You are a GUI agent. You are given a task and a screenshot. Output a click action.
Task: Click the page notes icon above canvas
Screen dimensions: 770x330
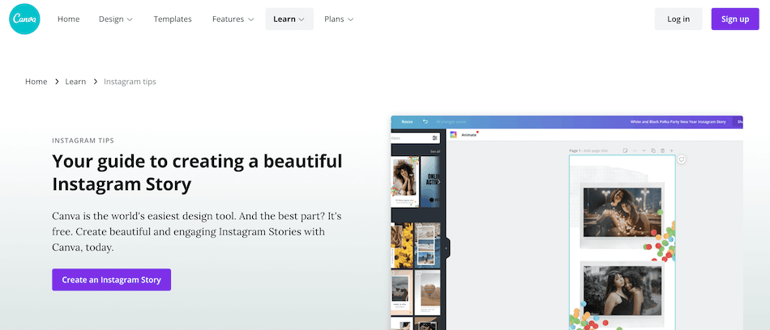[625, 150]
